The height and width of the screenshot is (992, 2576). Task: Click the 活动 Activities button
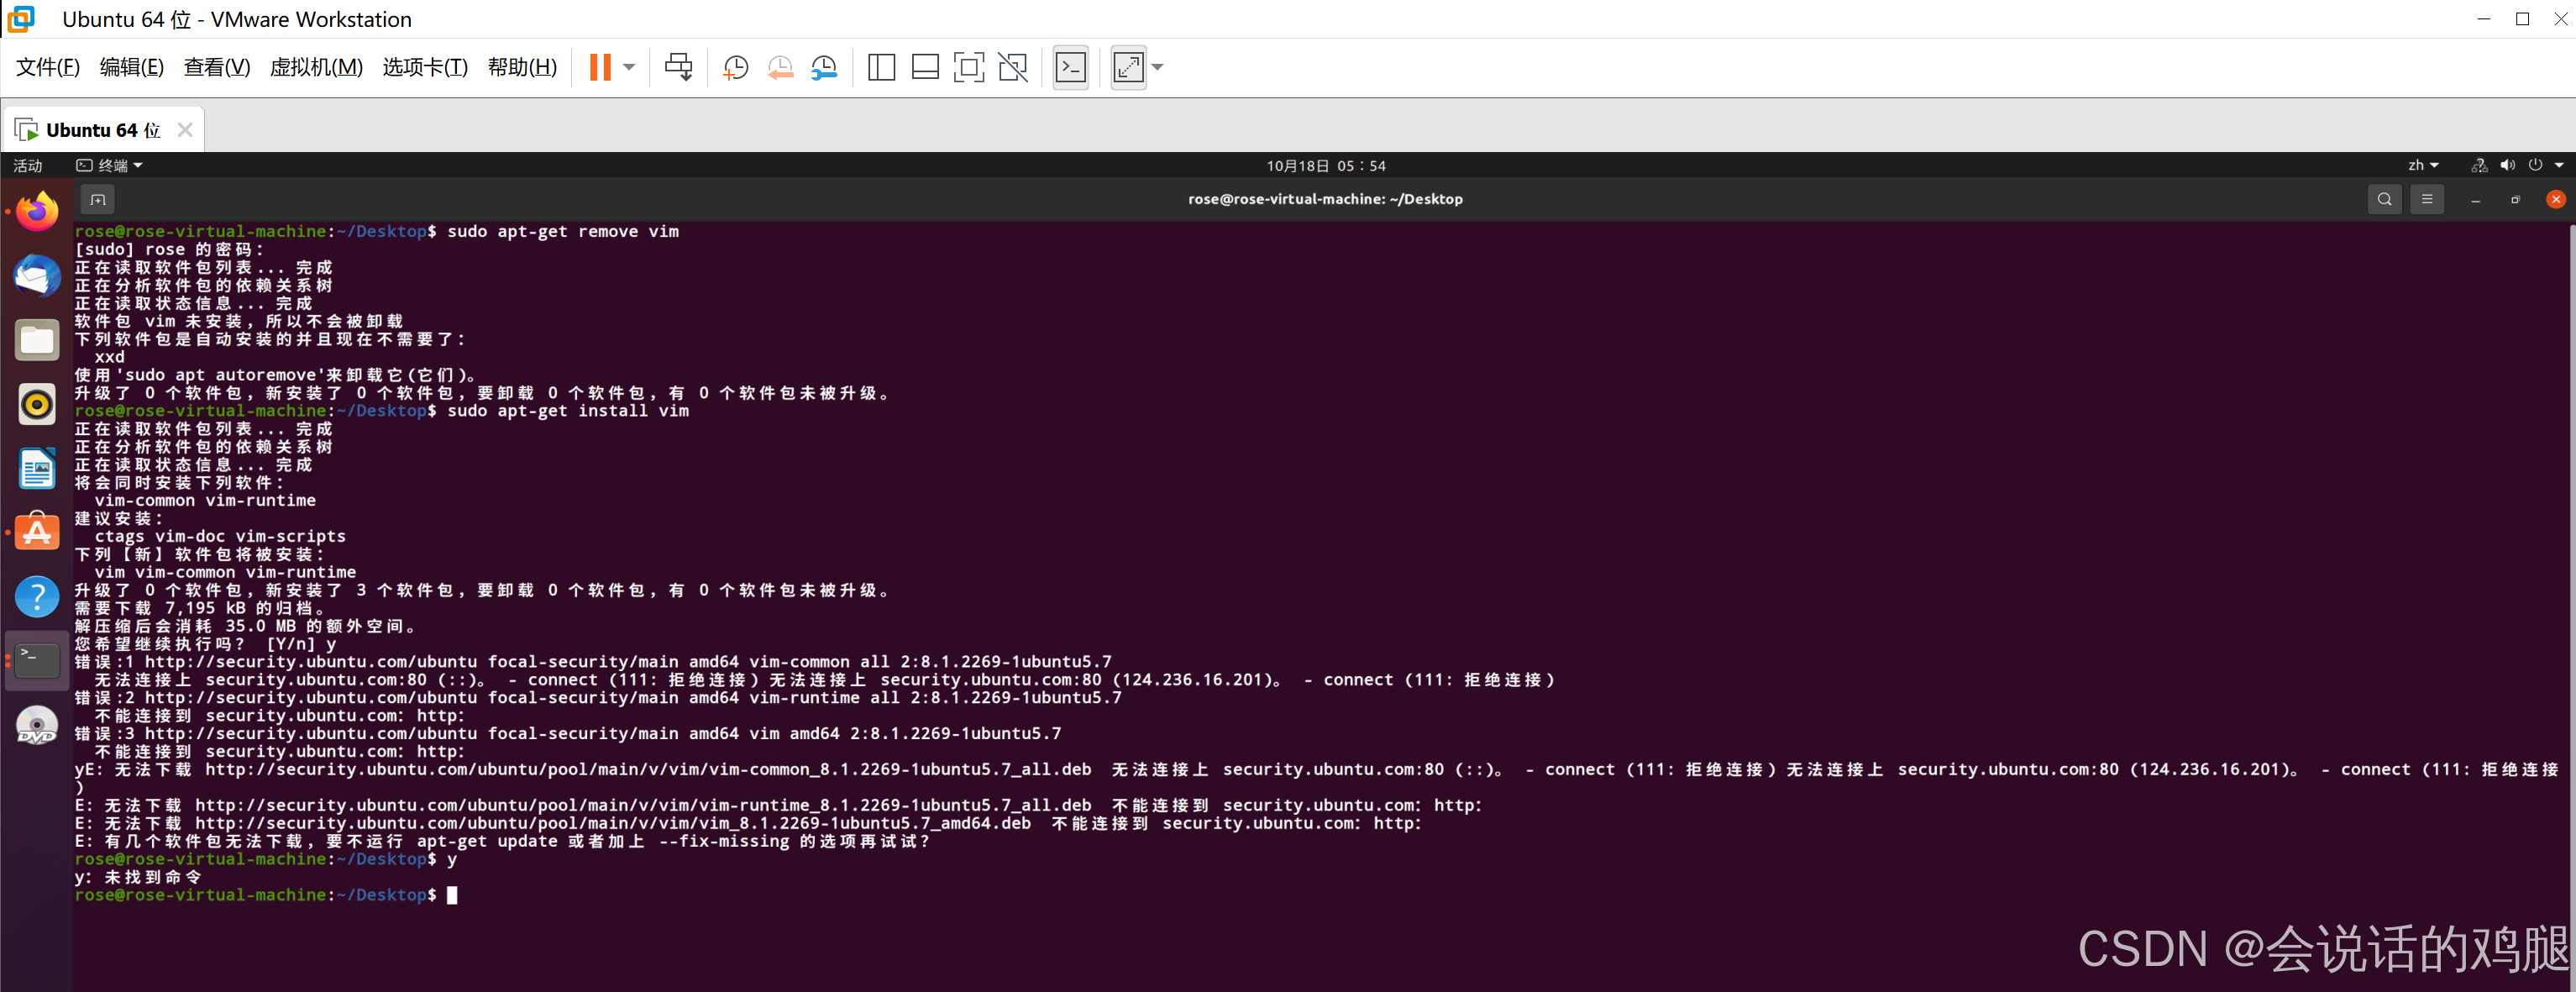point(27,165)
